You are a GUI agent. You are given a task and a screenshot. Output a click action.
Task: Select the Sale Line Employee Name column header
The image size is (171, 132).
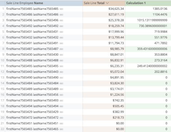pyautogui.click(x=44, y=3)
